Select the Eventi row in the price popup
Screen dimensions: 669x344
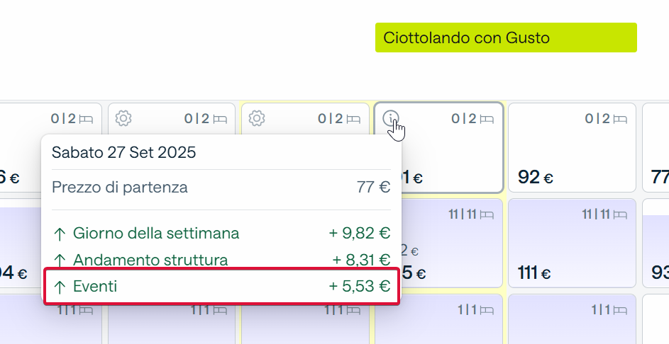[222, 286]
